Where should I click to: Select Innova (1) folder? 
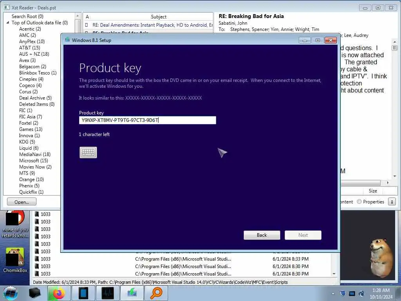29,135
